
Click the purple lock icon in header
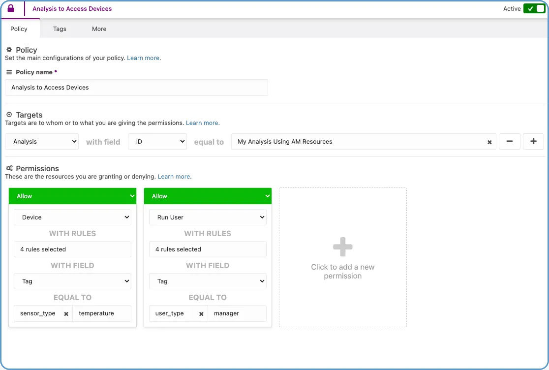(x=11, y=9)
